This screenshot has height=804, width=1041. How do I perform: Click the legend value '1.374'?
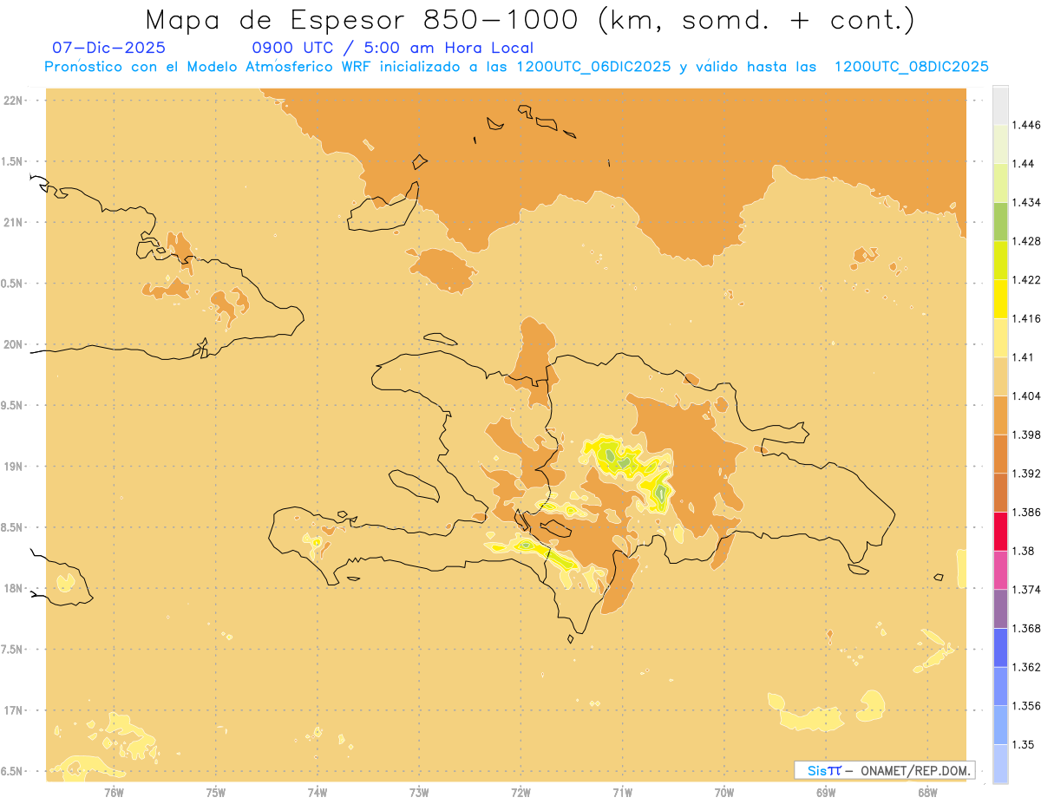(x=1026, y=590)
